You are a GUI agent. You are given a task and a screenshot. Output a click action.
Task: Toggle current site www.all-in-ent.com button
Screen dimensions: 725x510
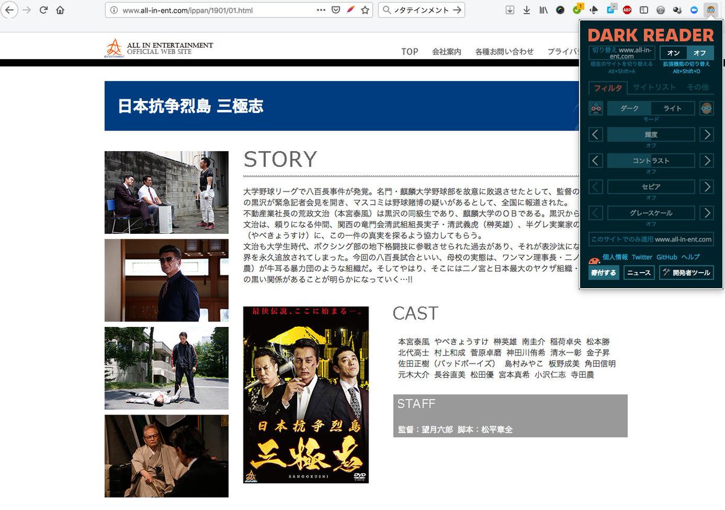click(622, 53)
